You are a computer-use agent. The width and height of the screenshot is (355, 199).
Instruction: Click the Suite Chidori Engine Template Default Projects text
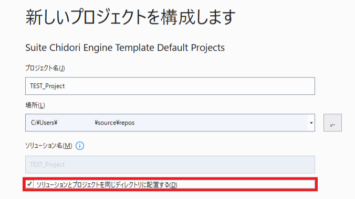125,48
